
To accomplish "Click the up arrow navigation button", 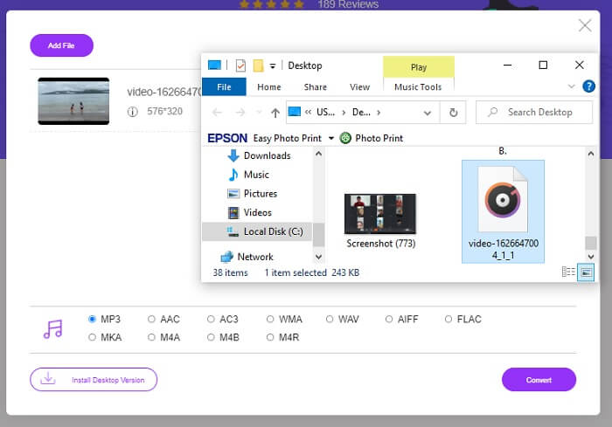I will pos(275,112).
